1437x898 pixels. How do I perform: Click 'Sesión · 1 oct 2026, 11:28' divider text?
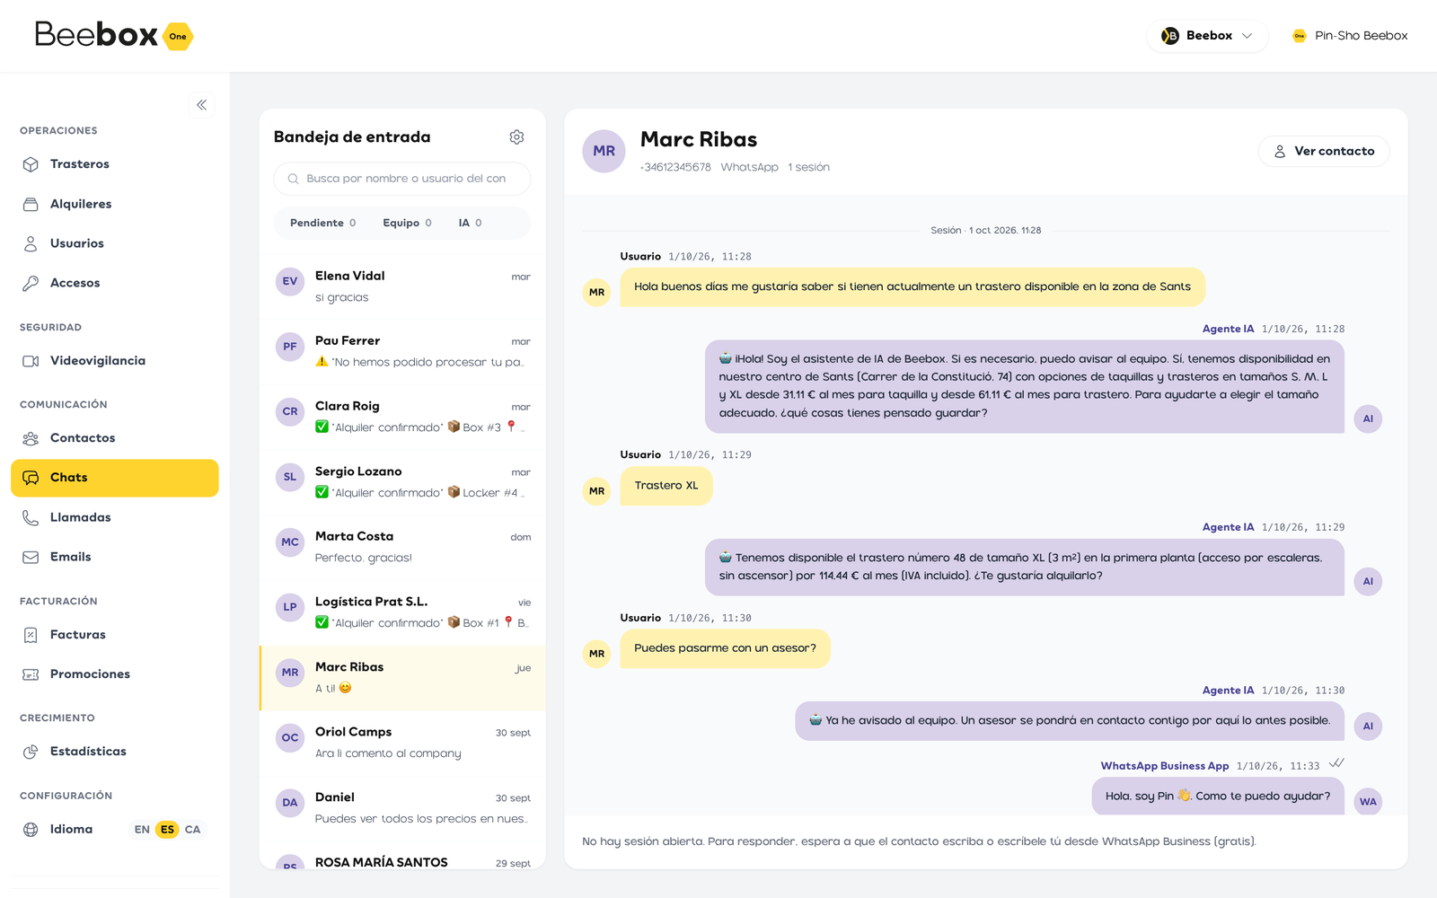coord(986,231)
